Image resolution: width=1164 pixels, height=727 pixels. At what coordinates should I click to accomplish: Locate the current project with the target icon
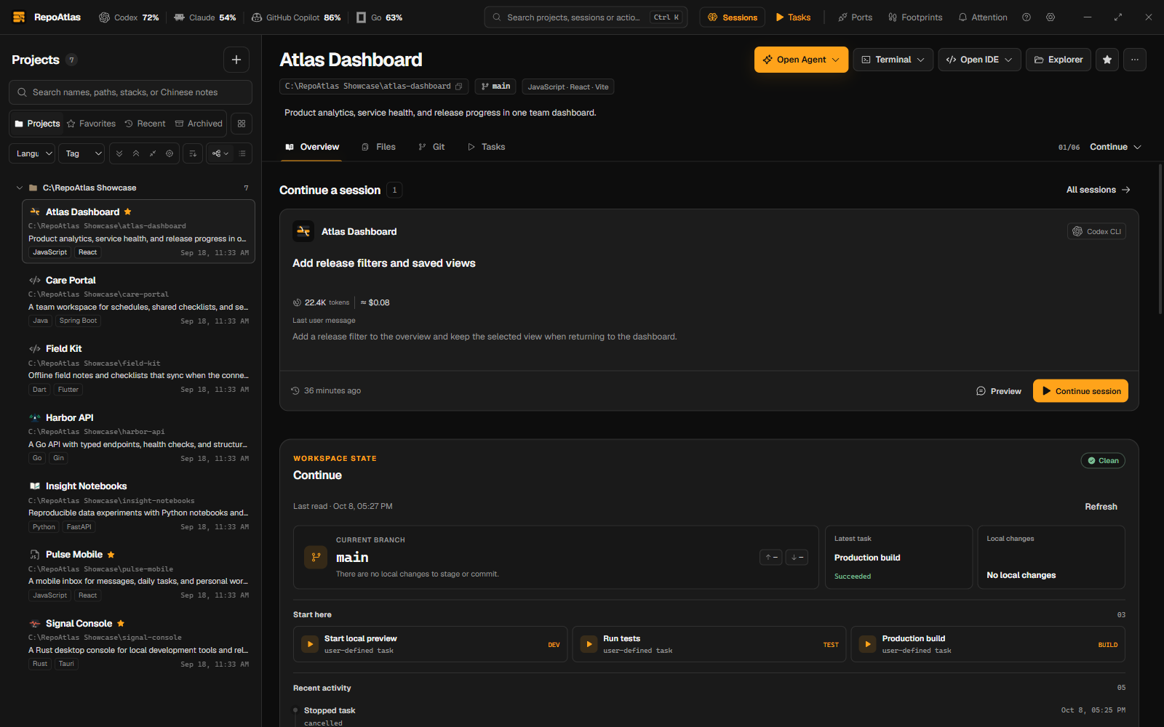pos(170,153)
